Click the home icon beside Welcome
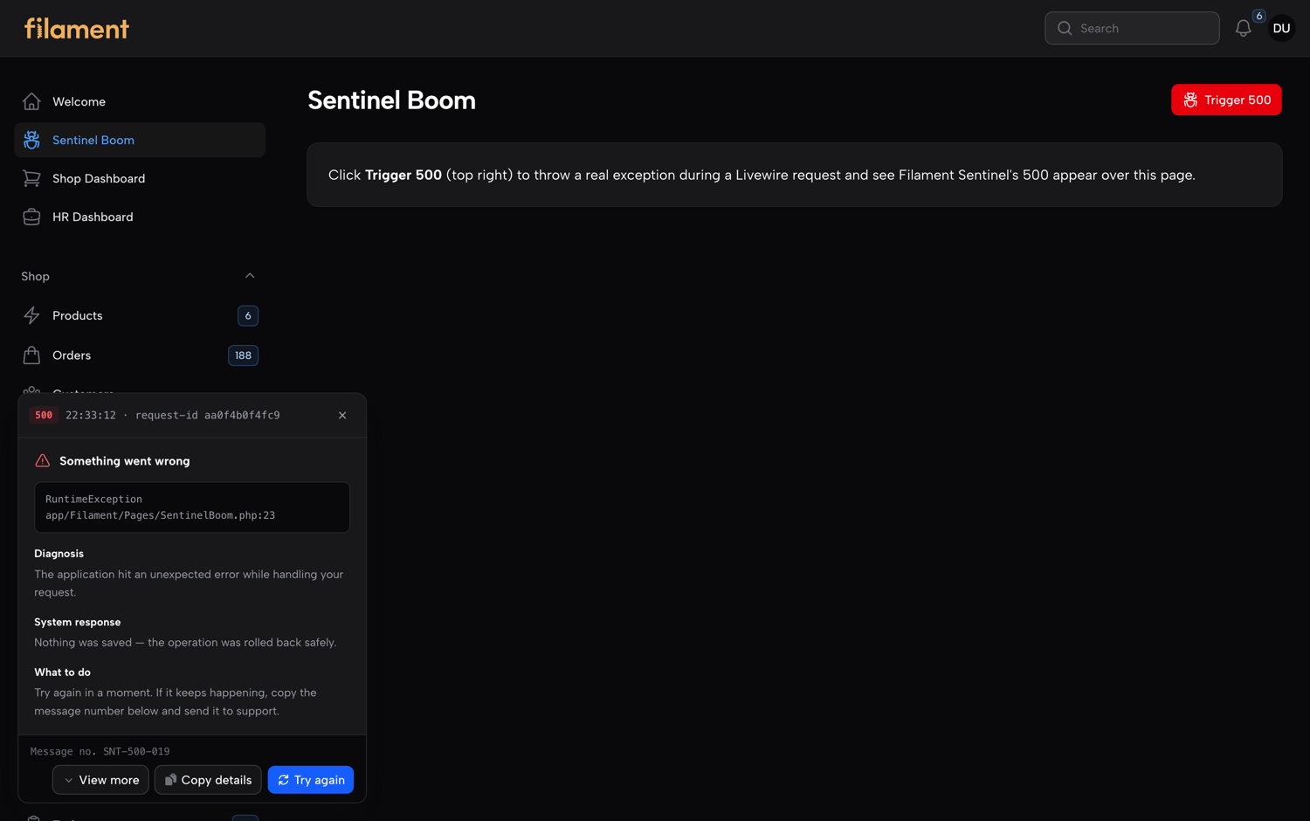This screenshot has height=821, width=1310. point(31,101)
